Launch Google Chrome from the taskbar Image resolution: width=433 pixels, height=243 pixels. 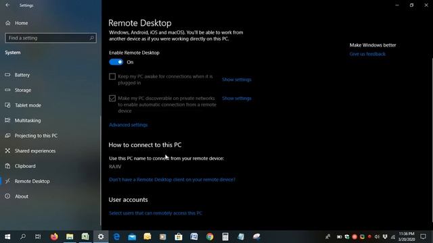210,237
